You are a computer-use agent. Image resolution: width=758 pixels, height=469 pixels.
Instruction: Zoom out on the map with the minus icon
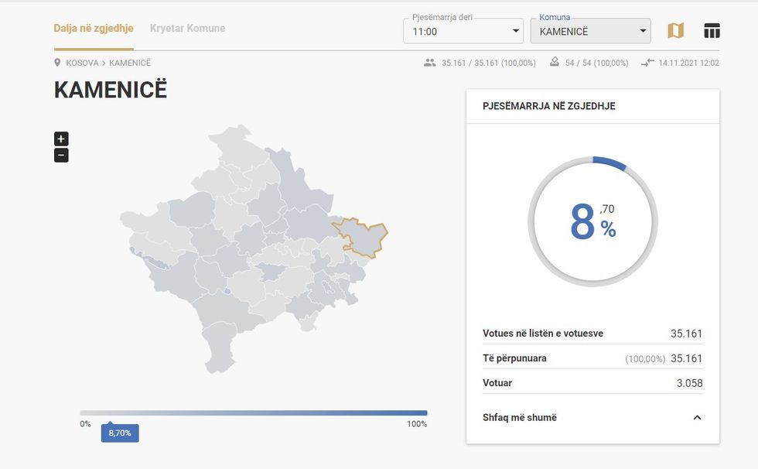(x=60, y=155)
